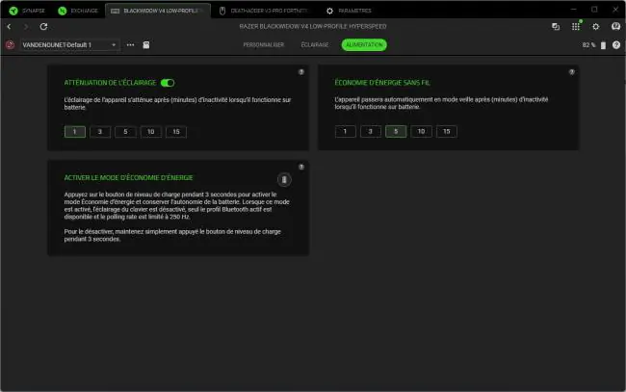Select the Alimentation section
The height and width of the screenshot is (392, 626).
pos(364,44)
